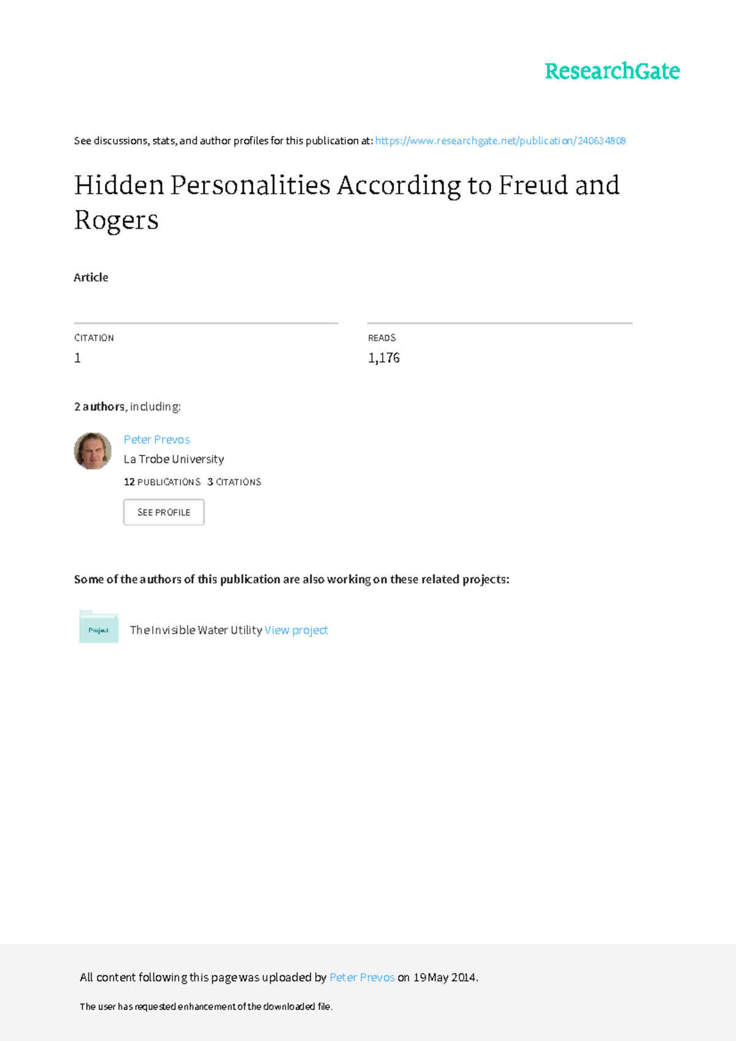Image resolution: width=736 pixels, height=1041 pixels.
Task: Click the 12 PUBLICATIONS stat
Action: click(x=162, y=482)
